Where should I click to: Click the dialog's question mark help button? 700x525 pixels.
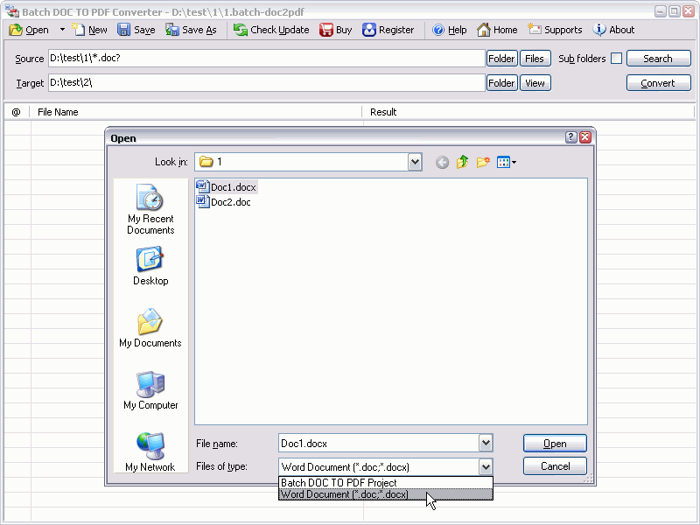[571, 137]
